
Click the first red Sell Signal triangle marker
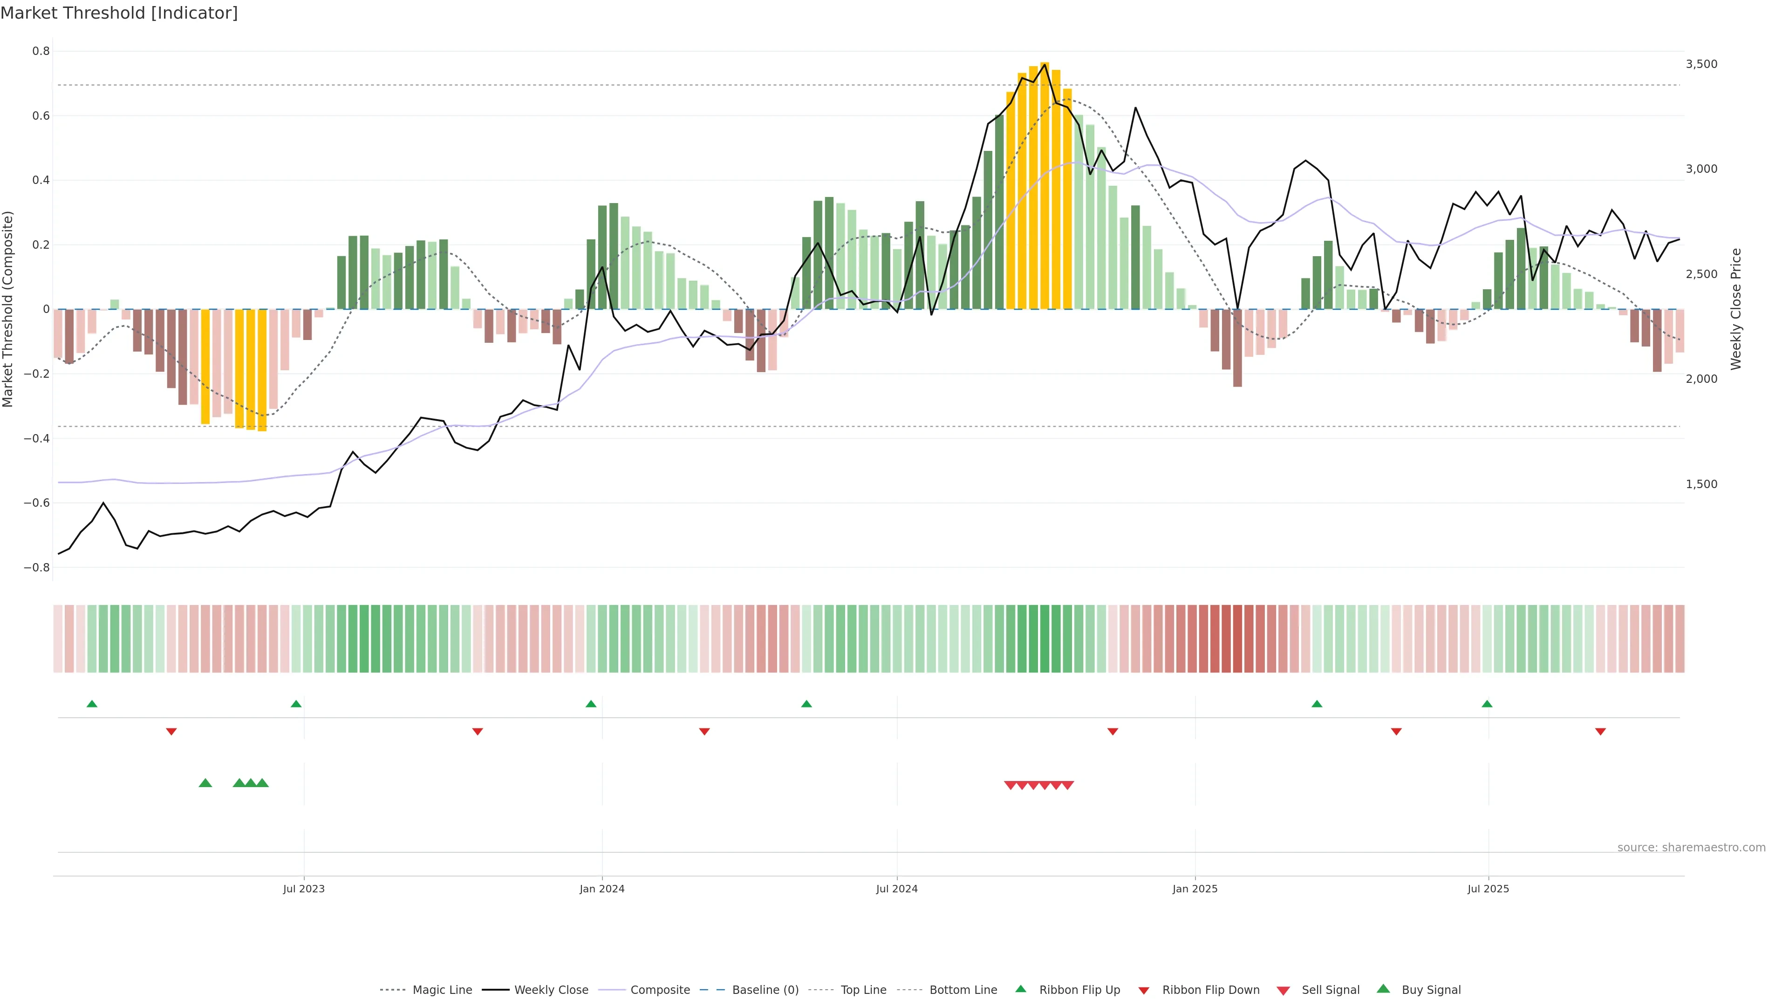click(1011, 785)
